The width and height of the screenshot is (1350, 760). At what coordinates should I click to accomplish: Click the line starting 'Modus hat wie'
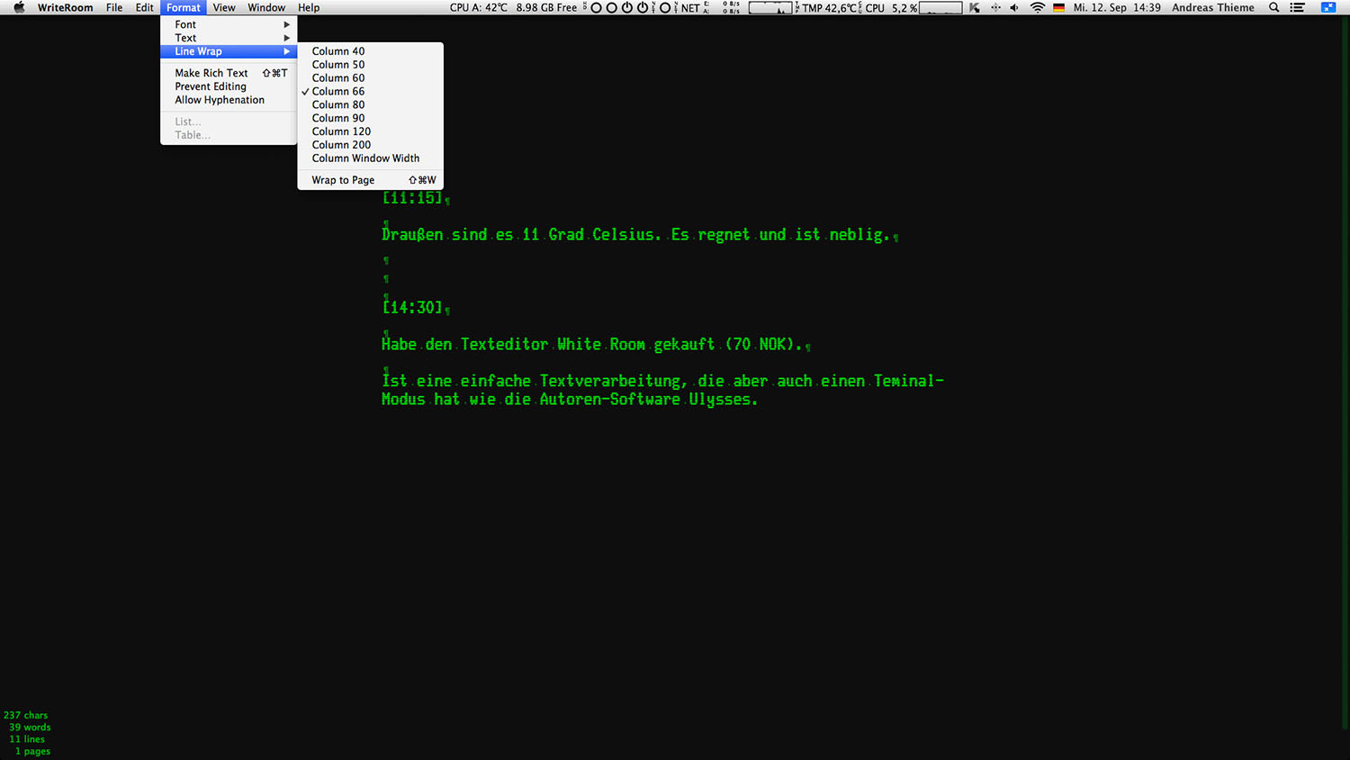(x=570, y=399)
